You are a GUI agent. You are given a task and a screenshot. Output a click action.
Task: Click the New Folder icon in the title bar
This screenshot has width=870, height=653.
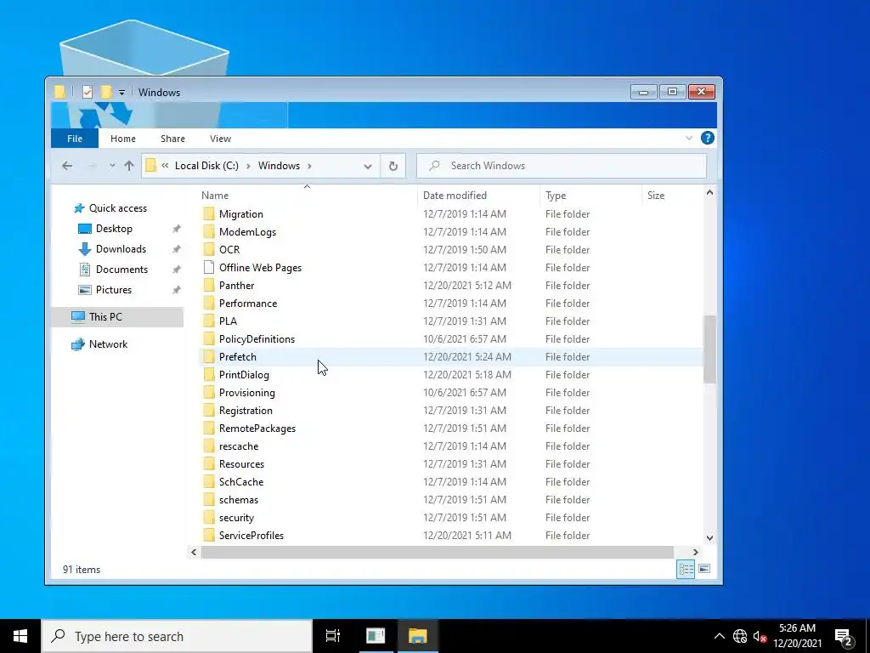(x=106, y=92)
